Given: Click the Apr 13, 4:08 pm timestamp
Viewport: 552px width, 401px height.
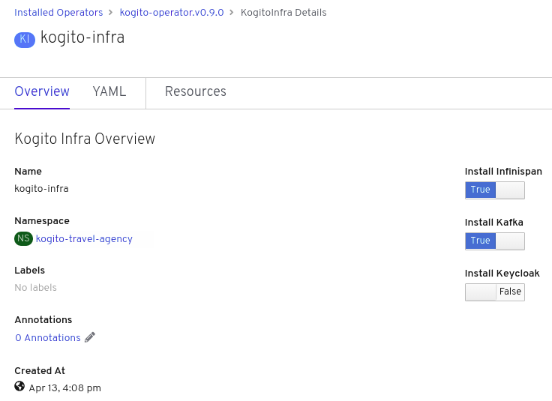Looking at the screenshot, I should tap(64, 388).
